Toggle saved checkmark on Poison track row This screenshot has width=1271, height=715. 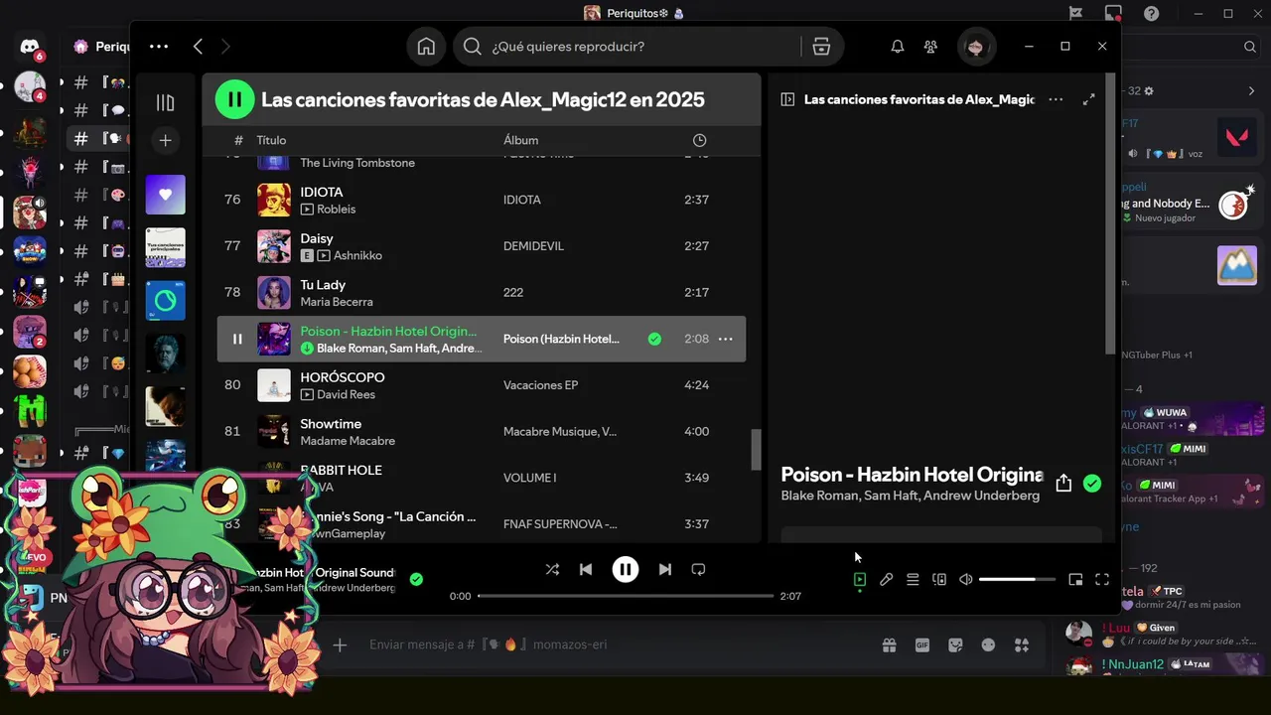[x=654, y=339]
